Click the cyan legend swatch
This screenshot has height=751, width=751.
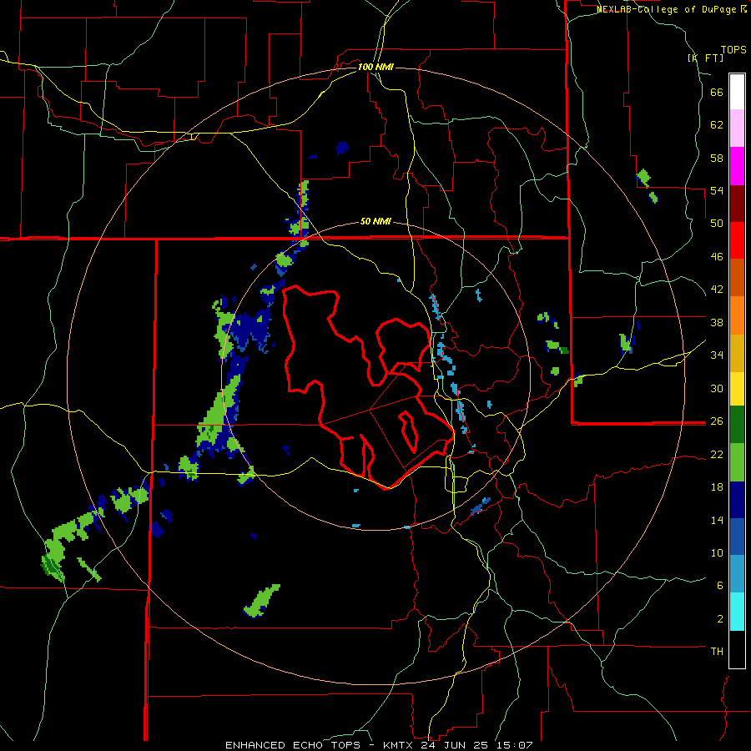[737, 612]
